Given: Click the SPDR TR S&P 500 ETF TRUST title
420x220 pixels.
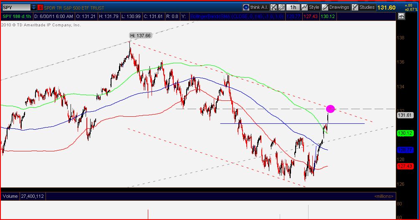Looking at the screenshot, I should click(x=74, y=8).
